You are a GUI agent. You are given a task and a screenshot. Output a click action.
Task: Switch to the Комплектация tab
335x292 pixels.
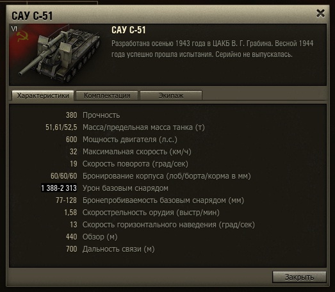107,95
